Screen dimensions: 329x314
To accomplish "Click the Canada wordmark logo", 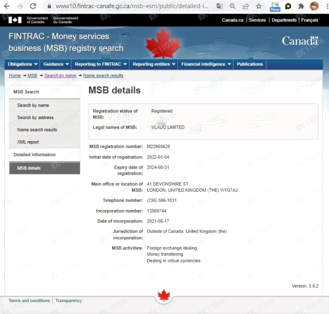I will pyautogui.click(x=300, y=40).
